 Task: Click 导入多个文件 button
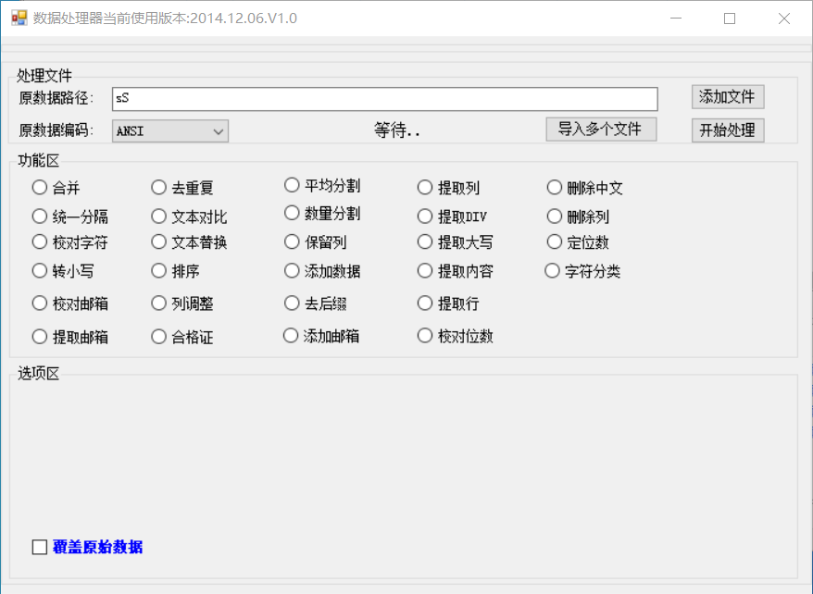tap(600, 129)
